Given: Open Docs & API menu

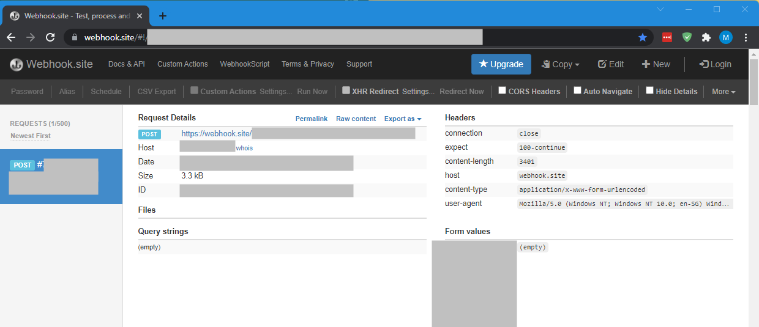Looking at the screenshot, I should click(127, 64).
